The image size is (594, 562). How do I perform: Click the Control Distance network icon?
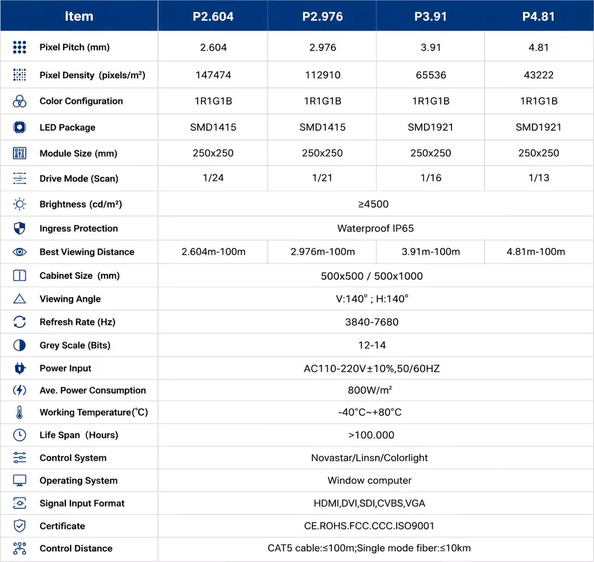click(19, 548)
